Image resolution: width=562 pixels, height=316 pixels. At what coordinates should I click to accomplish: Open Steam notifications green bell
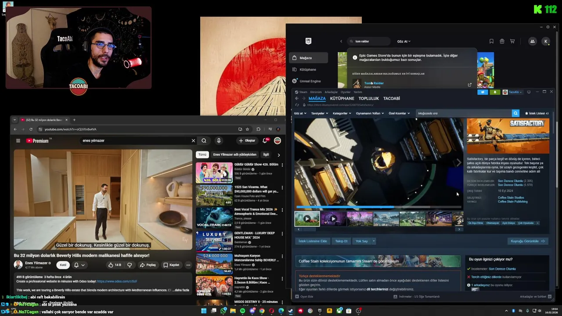pos(495,92)
